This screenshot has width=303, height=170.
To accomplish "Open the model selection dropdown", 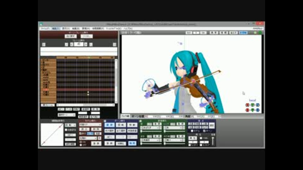I will click(90, 125).
